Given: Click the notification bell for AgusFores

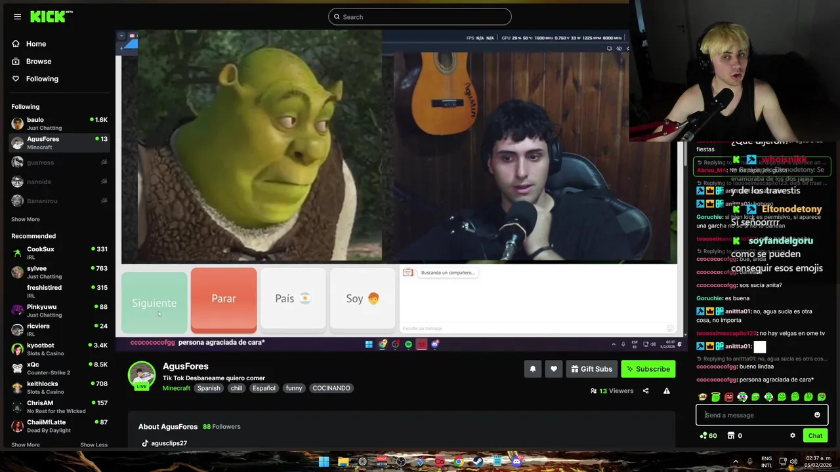Looking at the screenshot, I should point(533,369).
